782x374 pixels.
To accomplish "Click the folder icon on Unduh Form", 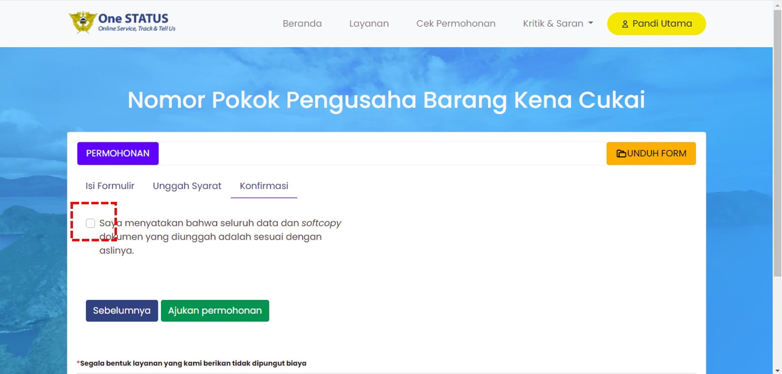I will tap(621, 153).
